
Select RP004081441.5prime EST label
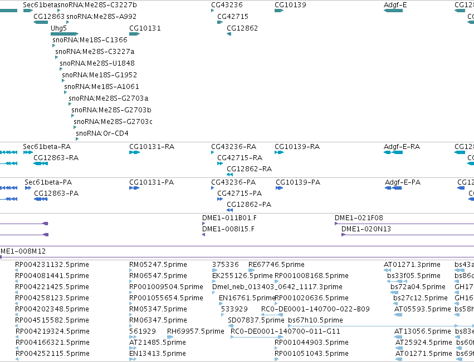click(52, 276)
